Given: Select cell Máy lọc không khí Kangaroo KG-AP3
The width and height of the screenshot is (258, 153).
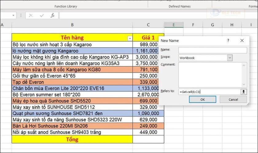Looking at the screenshot, I should tap(72, 57).
